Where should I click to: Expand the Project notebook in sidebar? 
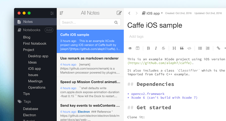point(29,50)
